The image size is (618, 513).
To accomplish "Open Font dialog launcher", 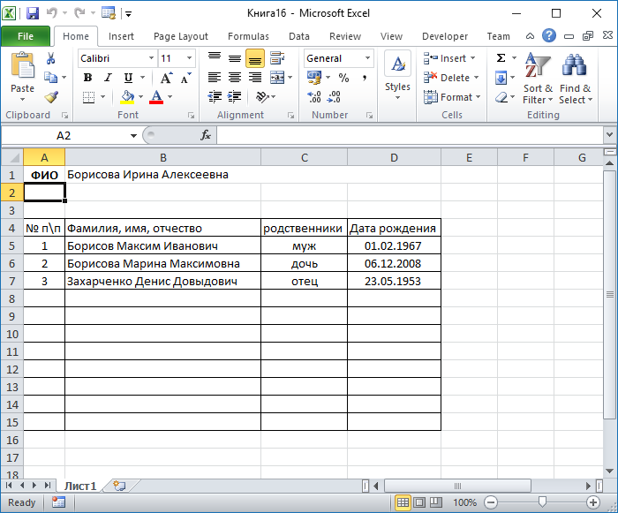I will tap(192, 115).
